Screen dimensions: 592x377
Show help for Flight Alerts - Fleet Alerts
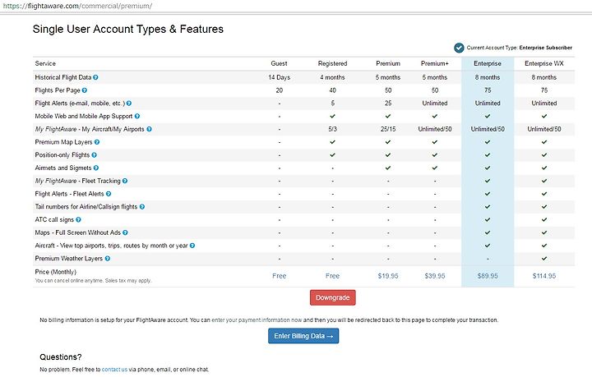(x=109, y=194)
